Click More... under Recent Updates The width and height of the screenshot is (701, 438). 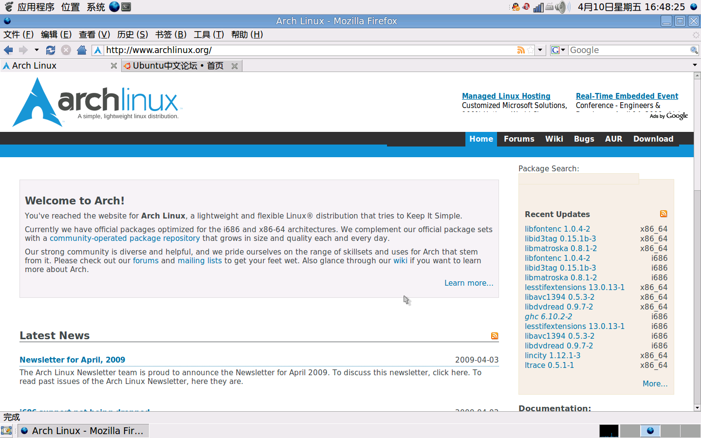[655, 384]
